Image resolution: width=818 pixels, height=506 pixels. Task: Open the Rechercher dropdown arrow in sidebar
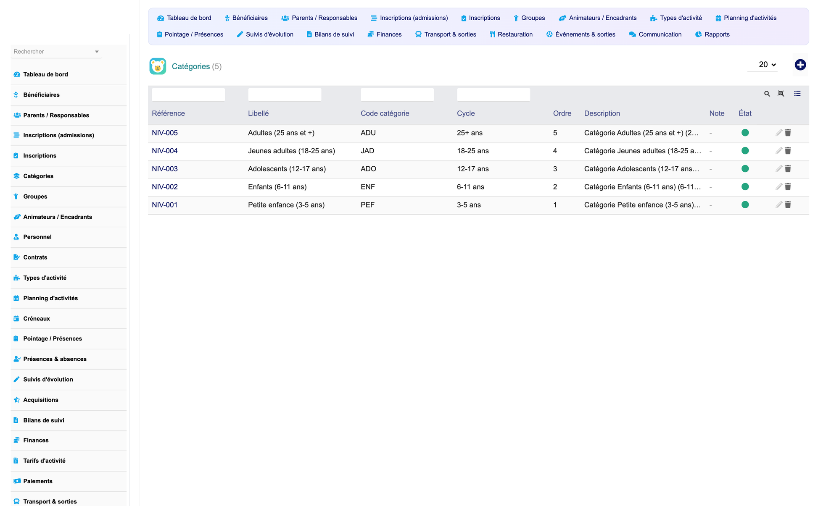(97, 52)
